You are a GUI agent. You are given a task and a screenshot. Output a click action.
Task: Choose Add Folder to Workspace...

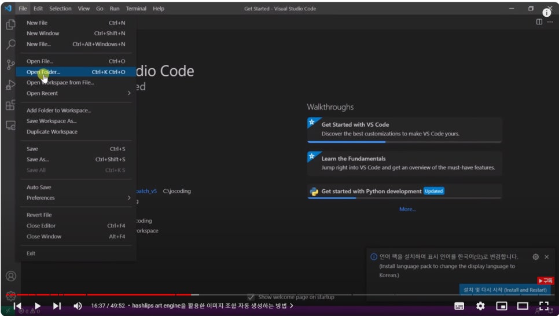point(76,111)
